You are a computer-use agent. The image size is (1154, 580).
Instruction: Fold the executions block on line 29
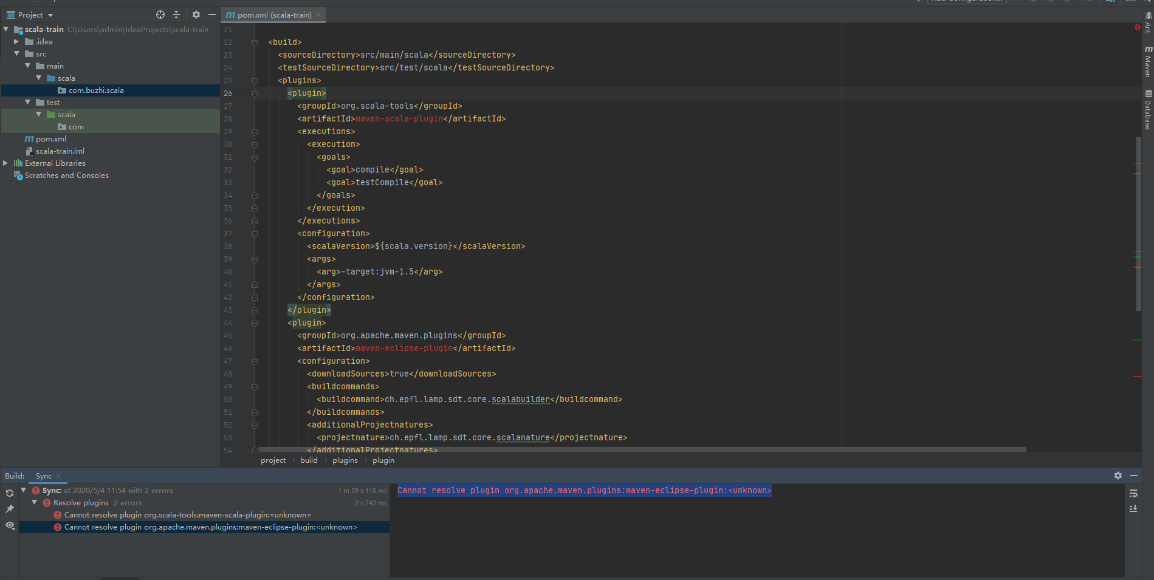(x=255, y=132)
